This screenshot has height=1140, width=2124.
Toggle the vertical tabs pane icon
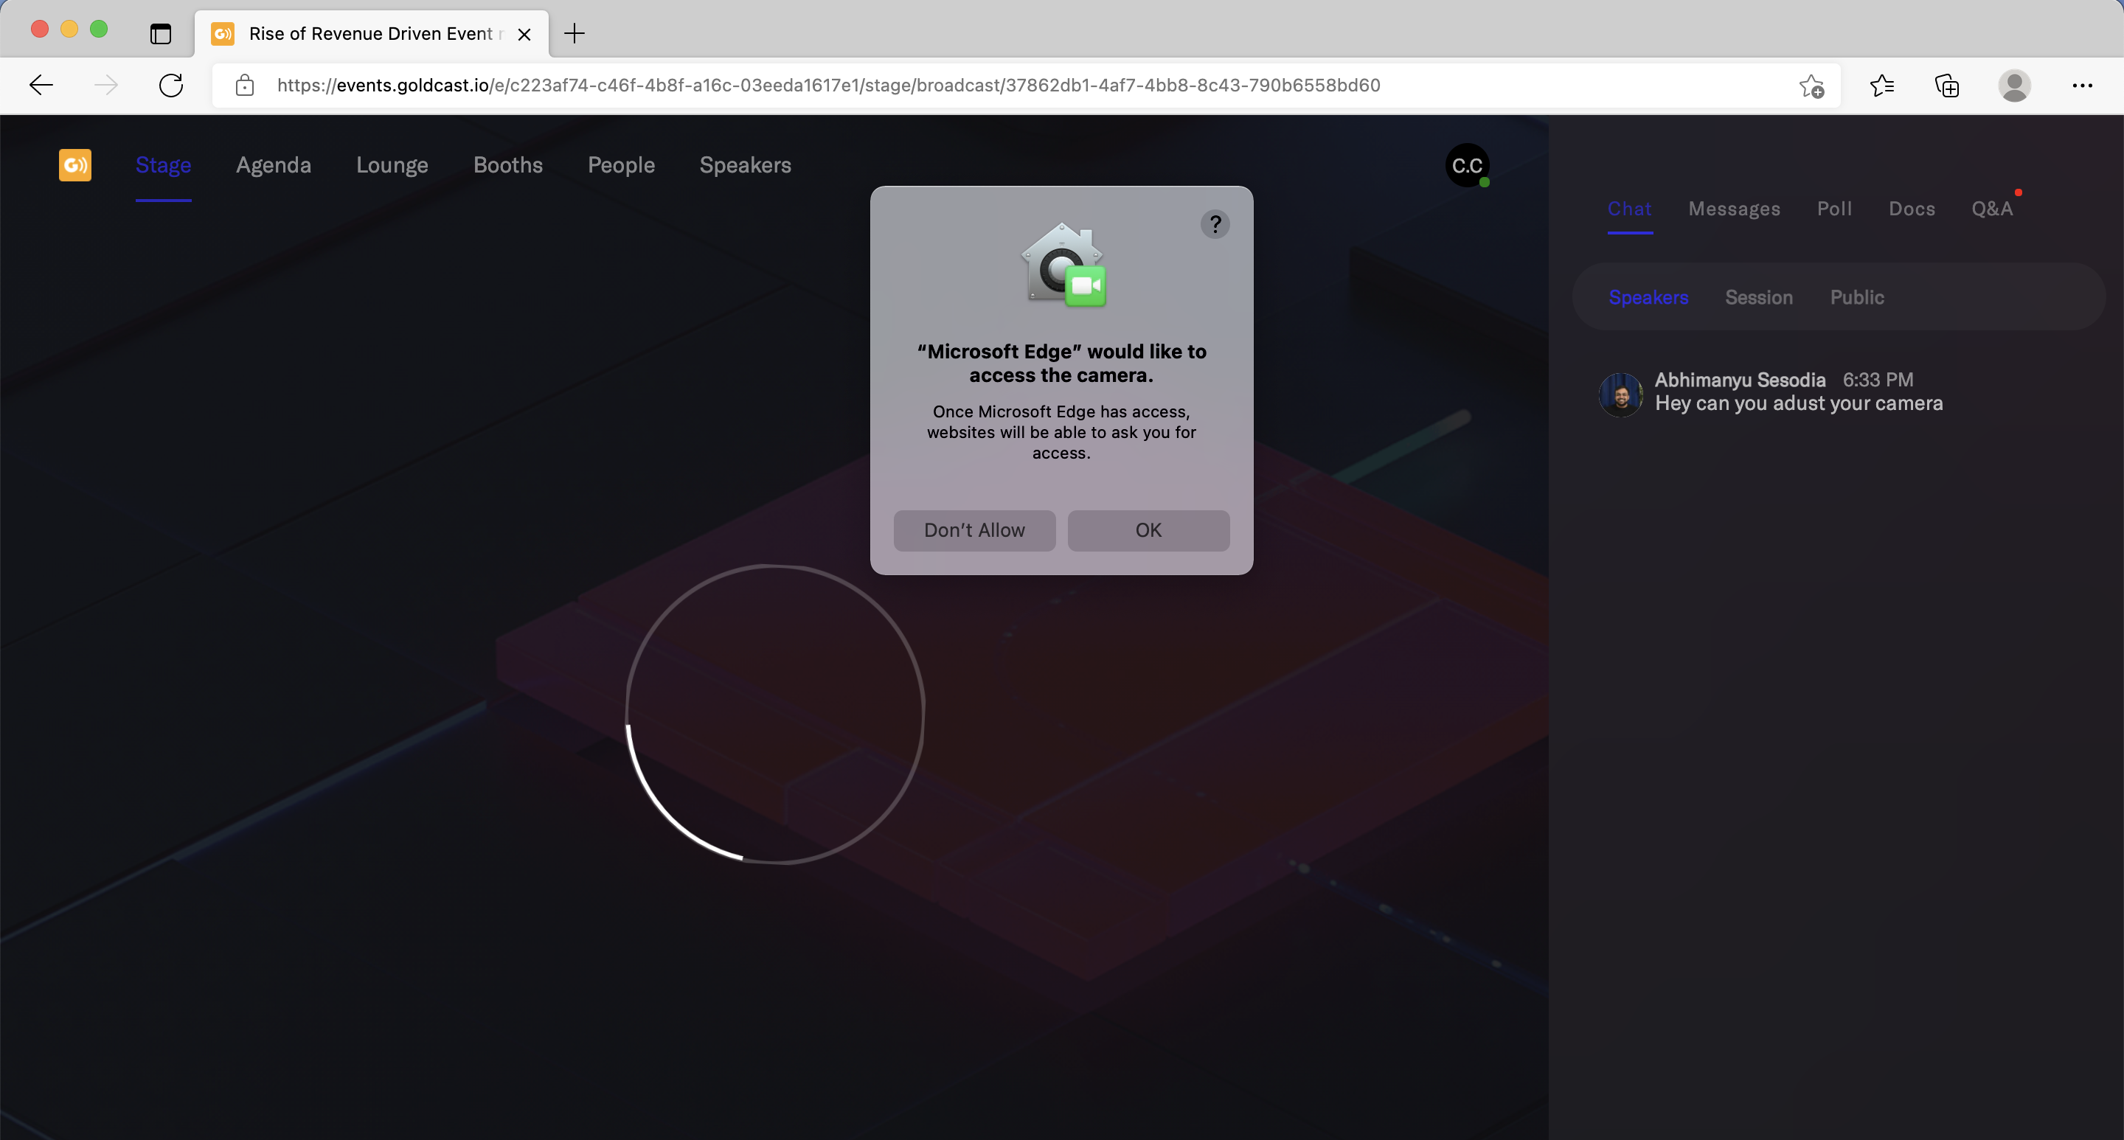[160, 33]
